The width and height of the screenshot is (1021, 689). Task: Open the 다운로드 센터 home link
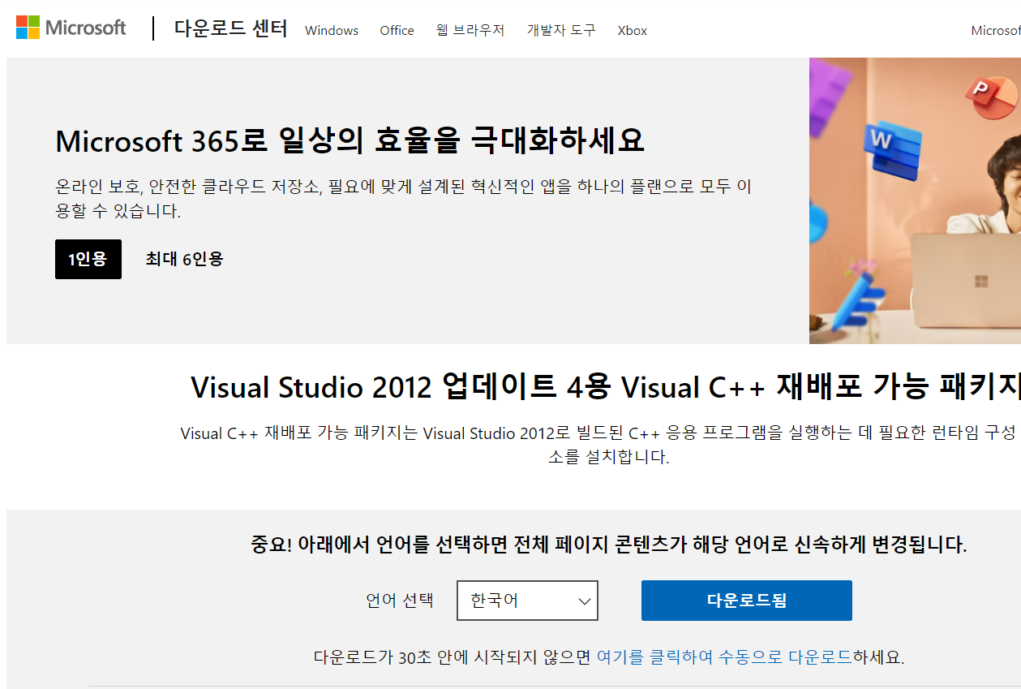[230, 29]
